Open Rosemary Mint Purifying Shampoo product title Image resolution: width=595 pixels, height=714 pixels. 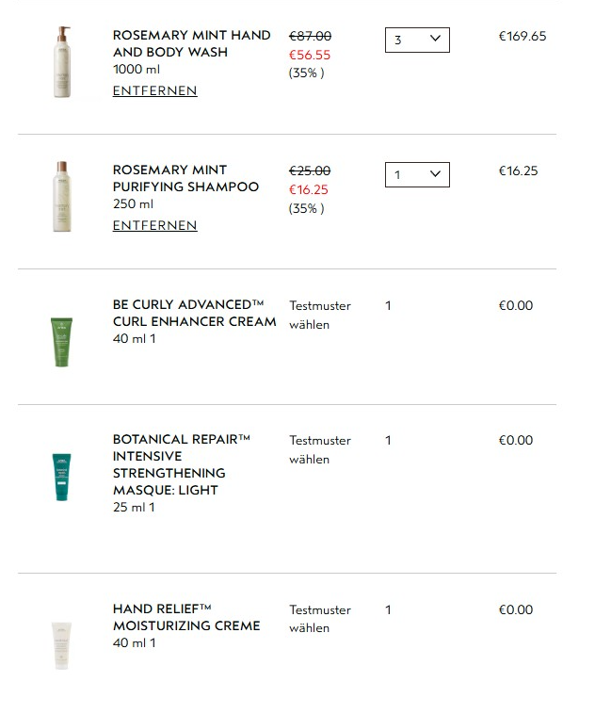point(185,178)
